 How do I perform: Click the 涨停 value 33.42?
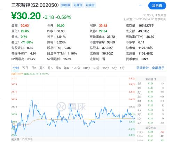click(103, 25)
